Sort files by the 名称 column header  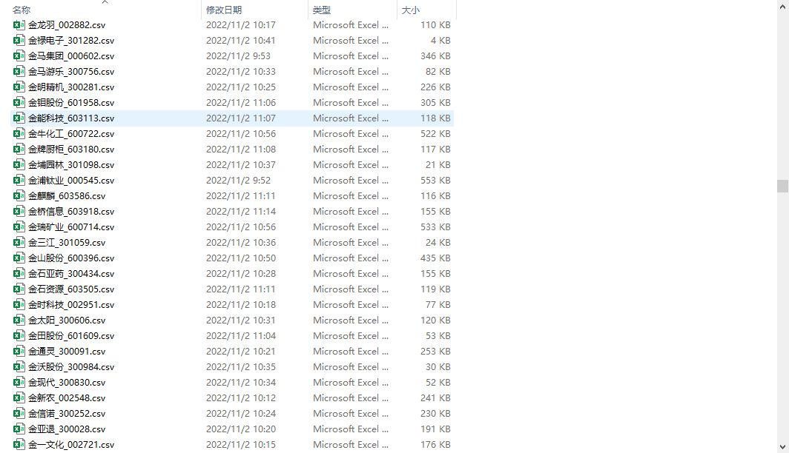[x=22, y=10]
